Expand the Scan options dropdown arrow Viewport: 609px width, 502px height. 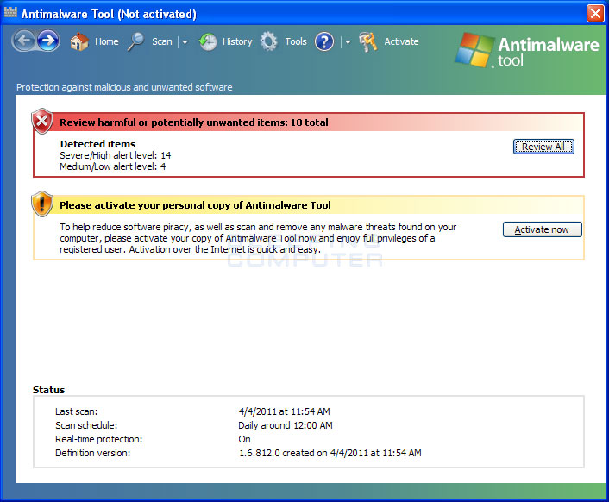[x=185, y=42]
